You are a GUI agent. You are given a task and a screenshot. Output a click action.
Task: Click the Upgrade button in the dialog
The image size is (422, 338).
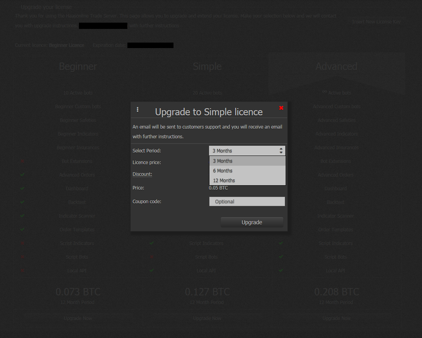click(252, 222)
